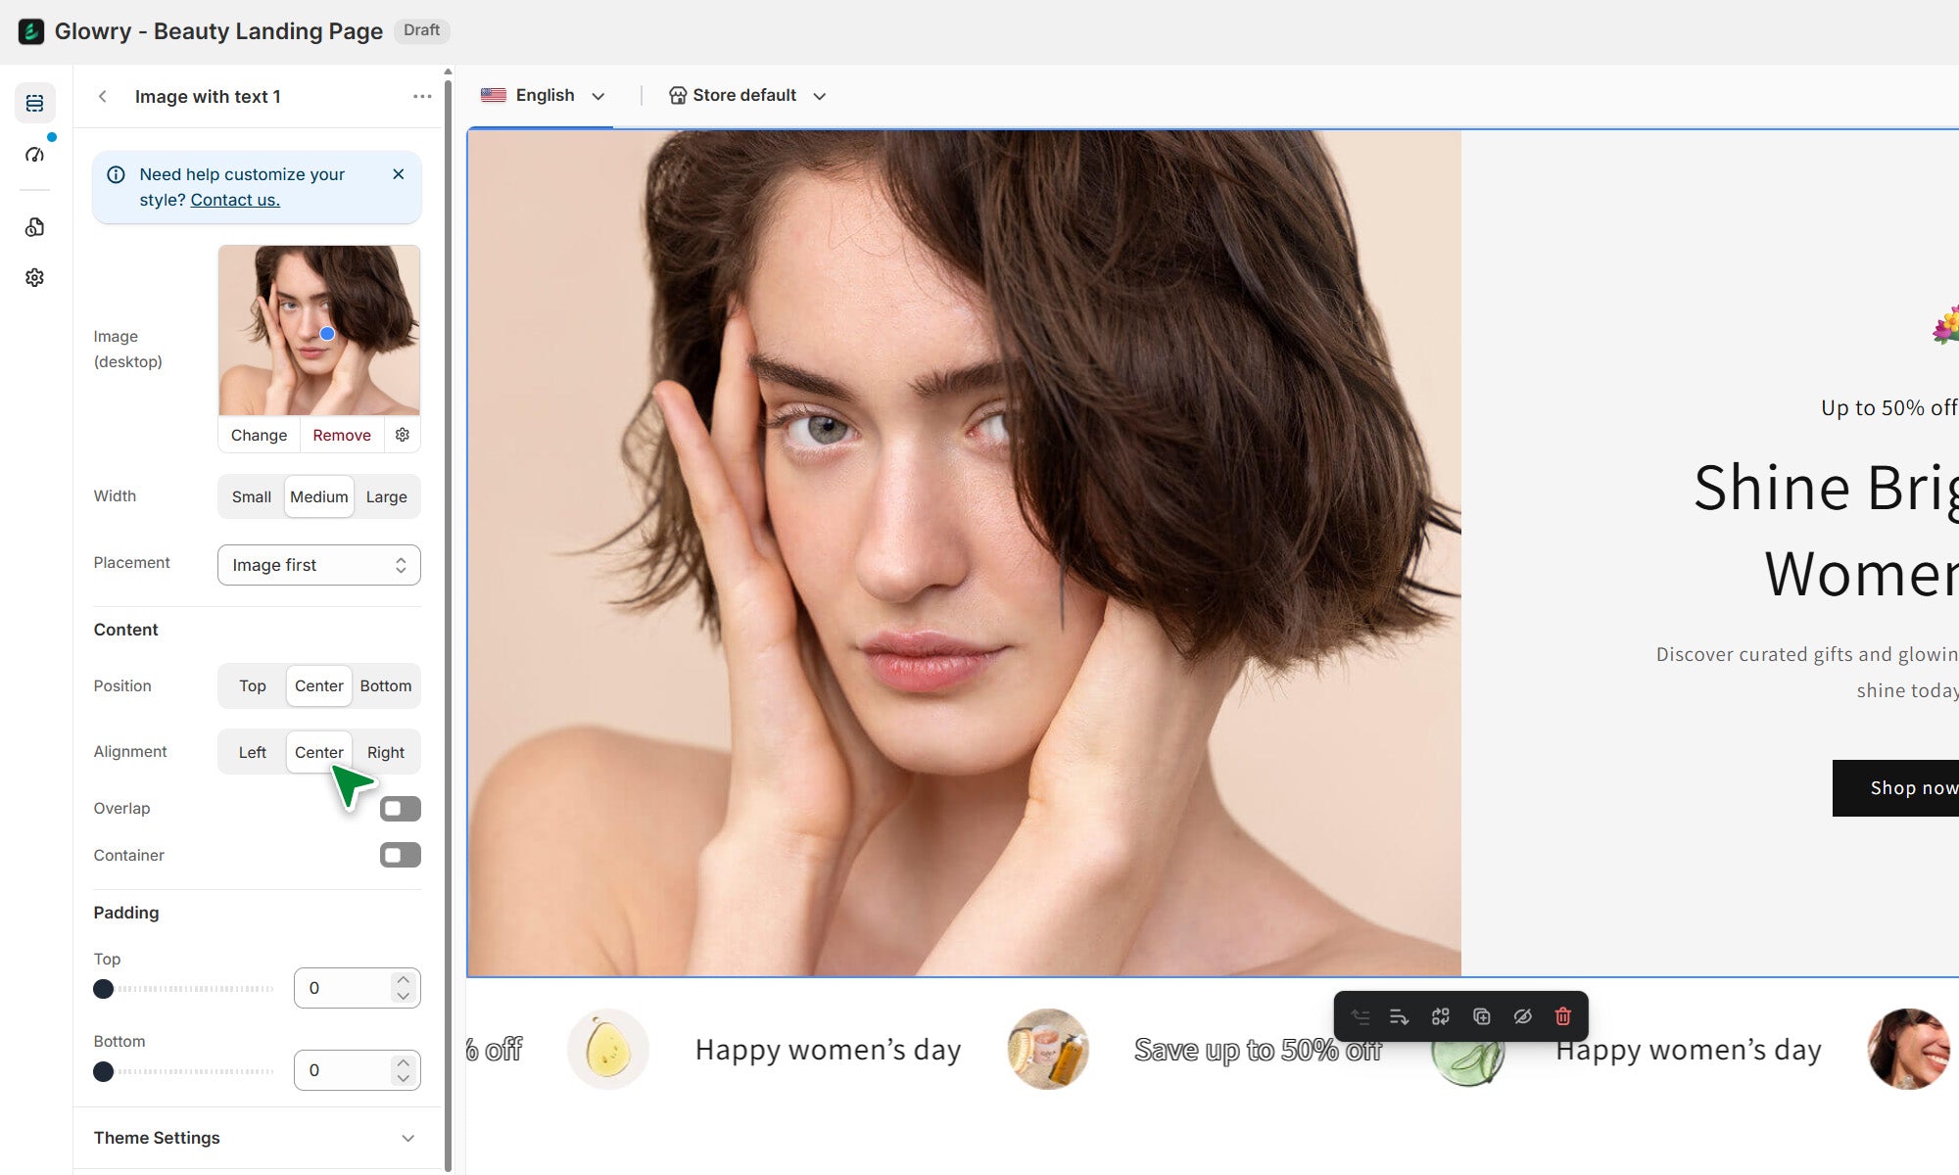Expand the English language dropdown

(x=545, y=95)
